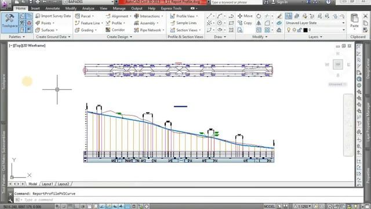This screenshot has height=209, width=371.
Task: Open the Output ribbon tab
Action: [137, 8]
